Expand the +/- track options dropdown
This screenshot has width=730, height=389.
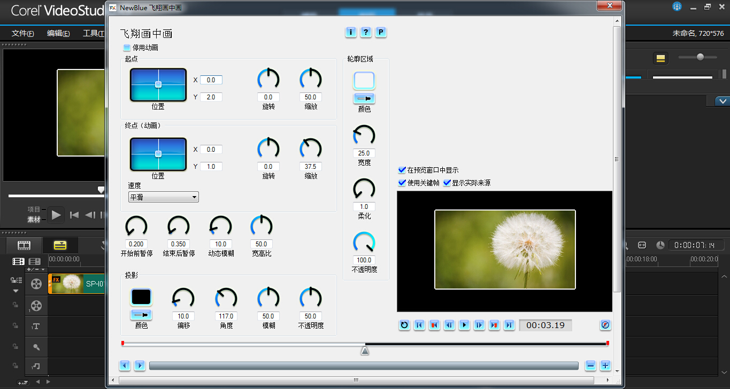(x=36, y=270)
